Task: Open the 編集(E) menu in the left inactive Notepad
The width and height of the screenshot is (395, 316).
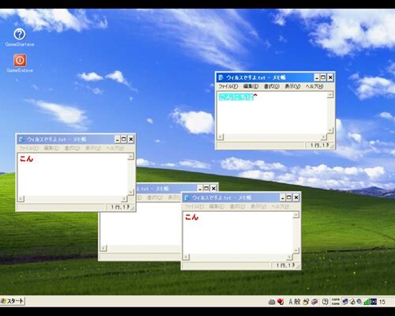Action: click(x=51, y=149)
